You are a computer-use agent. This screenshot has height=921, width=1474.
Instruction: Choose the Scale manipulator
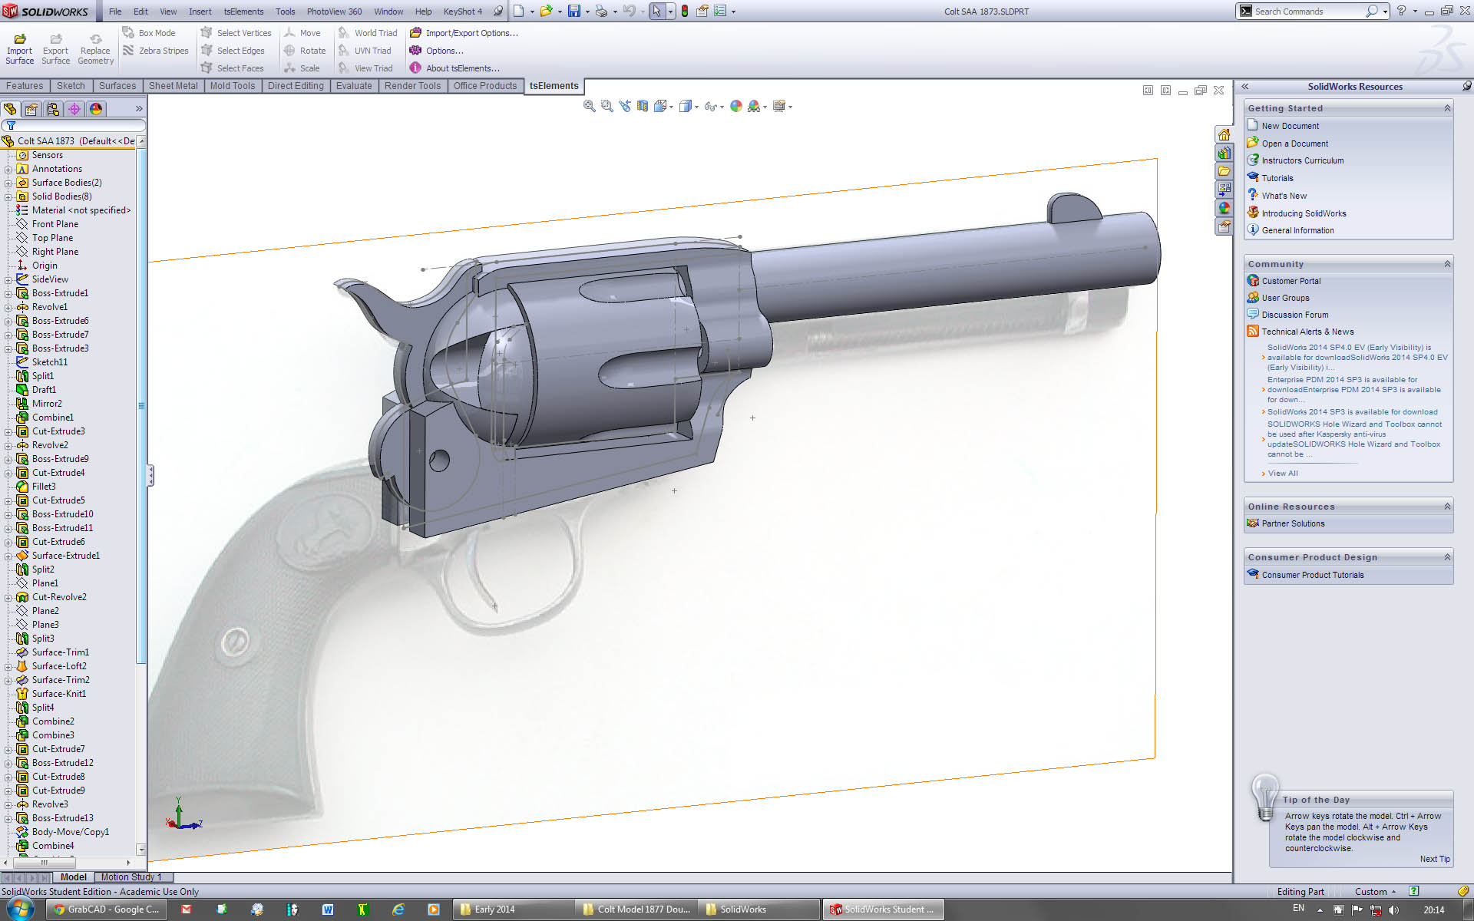point(302,68)
